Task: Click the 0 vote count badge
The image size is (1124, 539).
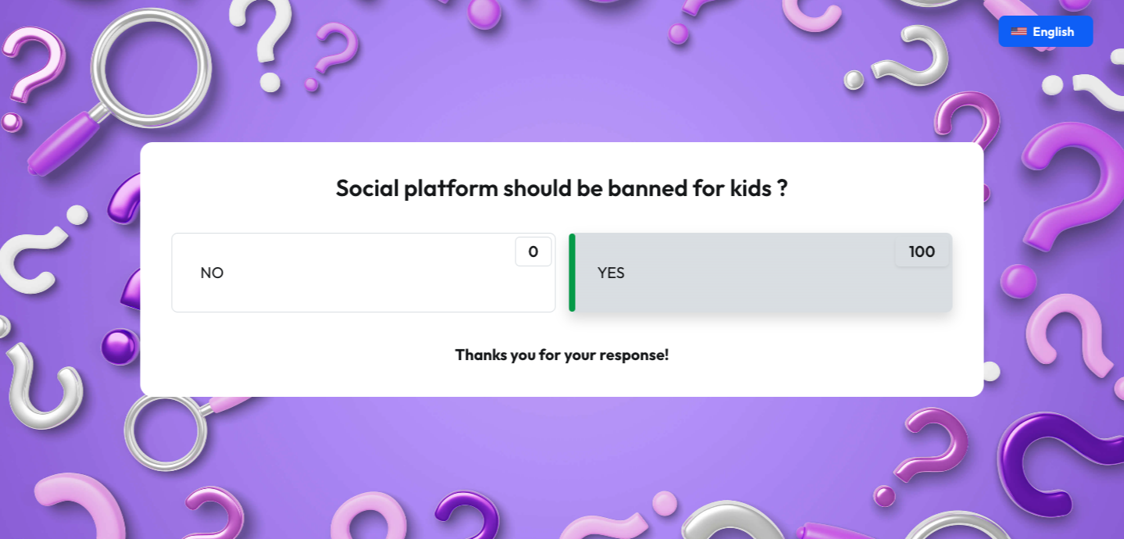Action: [533, 252]
